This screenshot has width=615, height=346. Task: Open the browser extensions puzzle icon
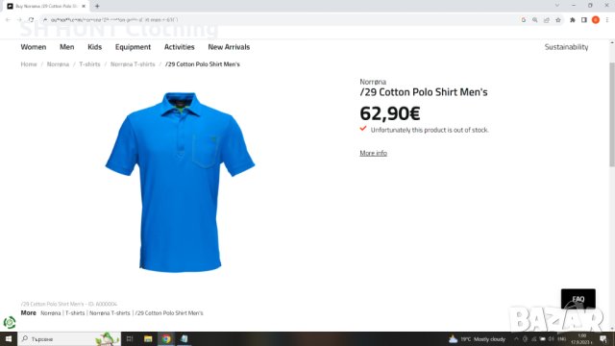pos(573,19)
